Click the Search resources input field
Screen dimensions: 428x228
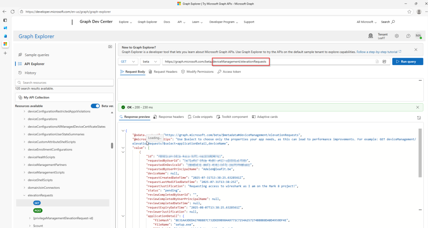pyautogui.click(x=64, y=83)
